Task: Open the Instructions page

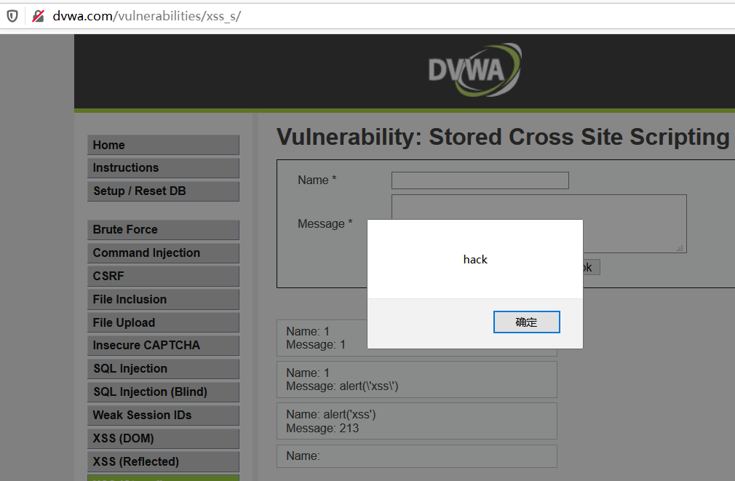Action: (x=163, y=168)
